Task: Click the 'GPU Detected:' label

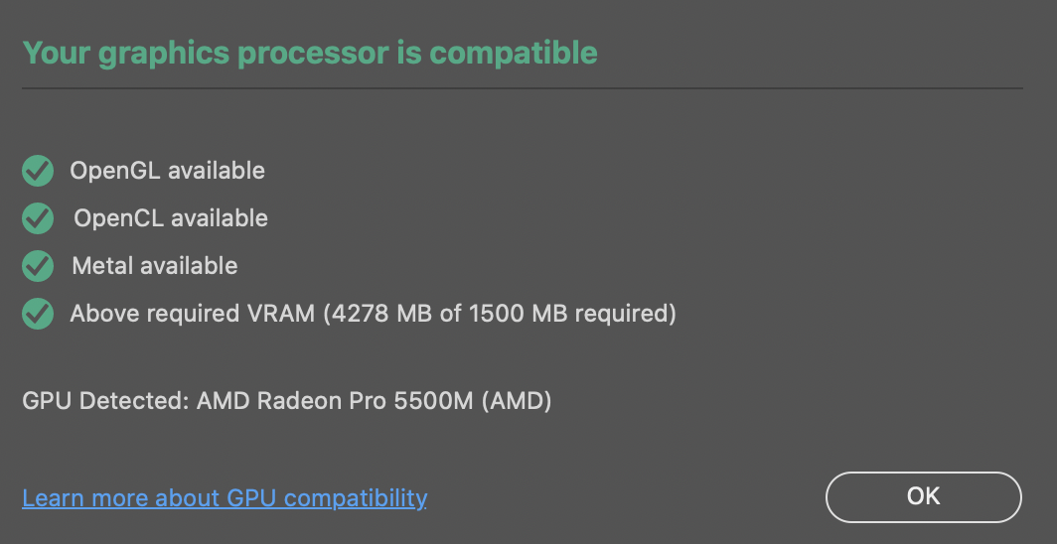Action: click(x=106, y=401)
